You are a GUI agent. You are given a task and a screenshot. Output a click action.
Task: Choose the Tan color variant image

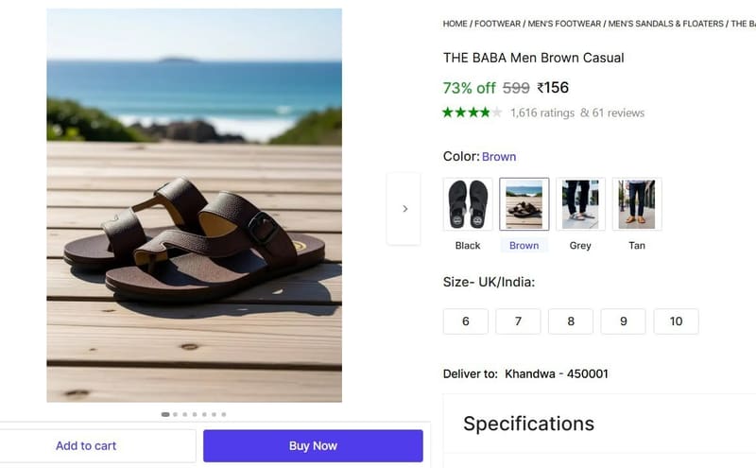click(637, 203)
